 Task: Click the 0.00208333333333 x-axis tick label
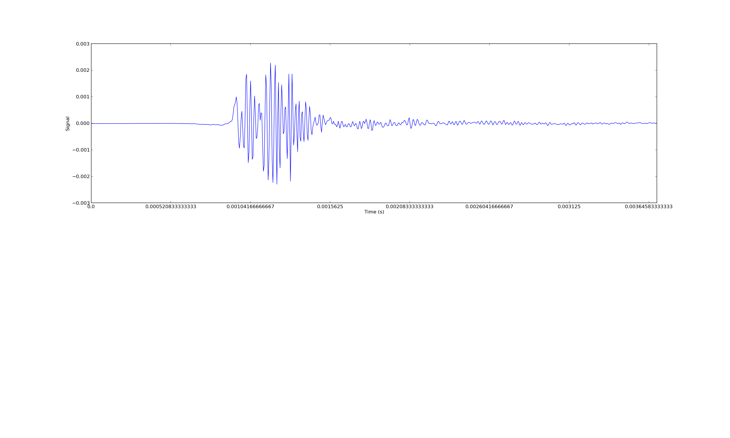[410, 207]
